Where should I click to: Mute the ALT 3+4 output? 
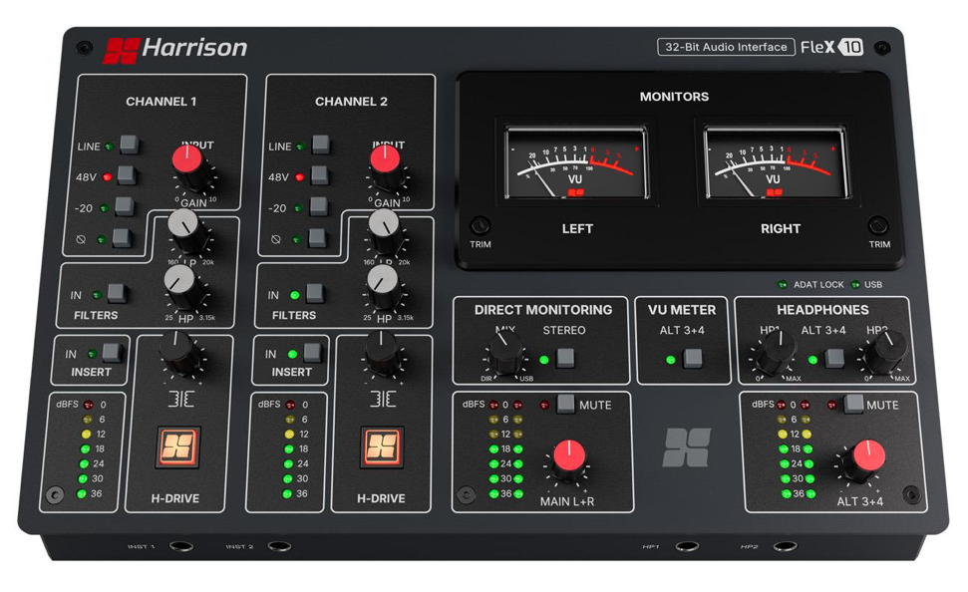853,404
